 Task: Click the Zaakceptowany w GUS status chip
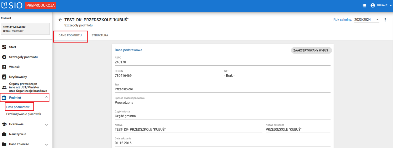[x=310, y=50]
